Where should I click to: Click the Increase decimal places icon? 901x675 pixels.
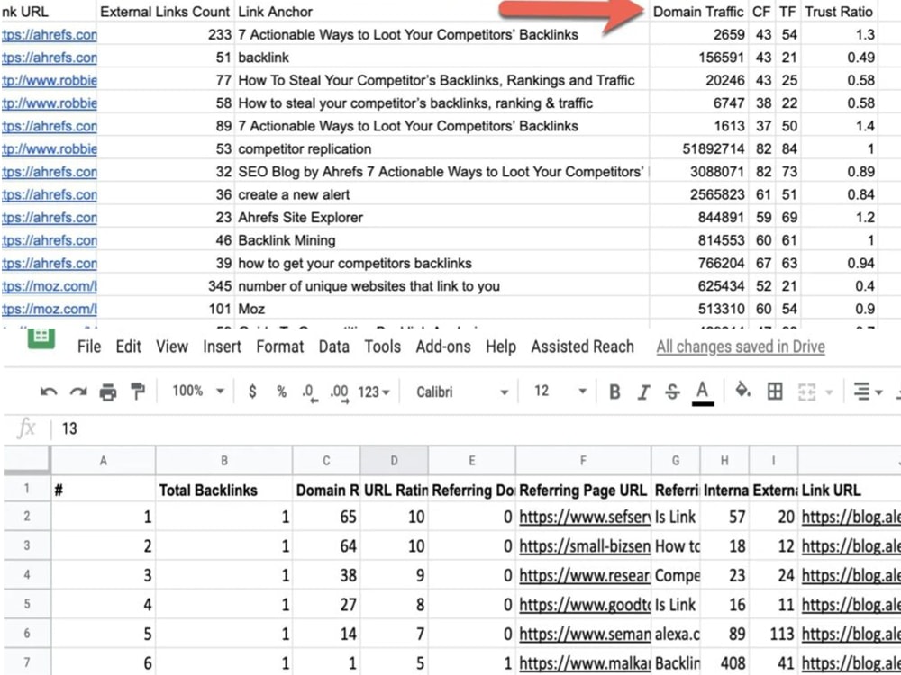coord(339,393)
